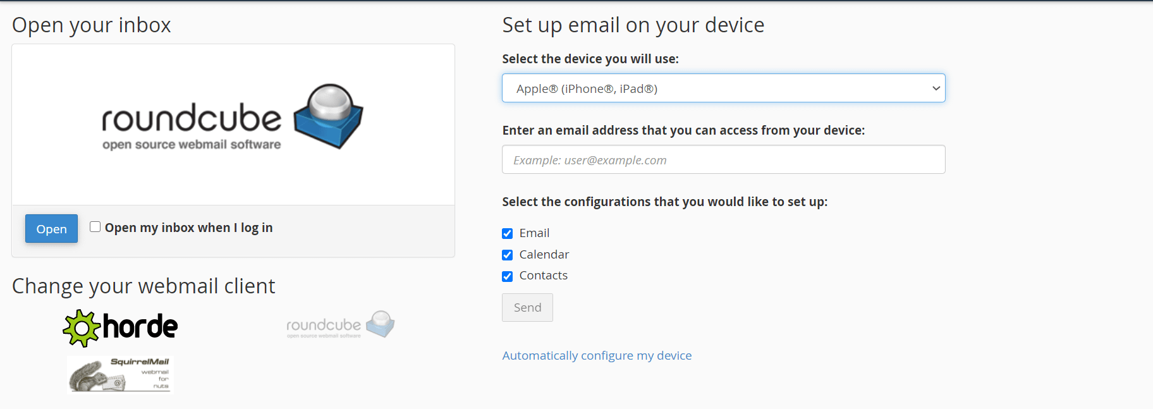Uncheck the Calendar configuration option
The image size is (1153, 409).
click(507, 255)
